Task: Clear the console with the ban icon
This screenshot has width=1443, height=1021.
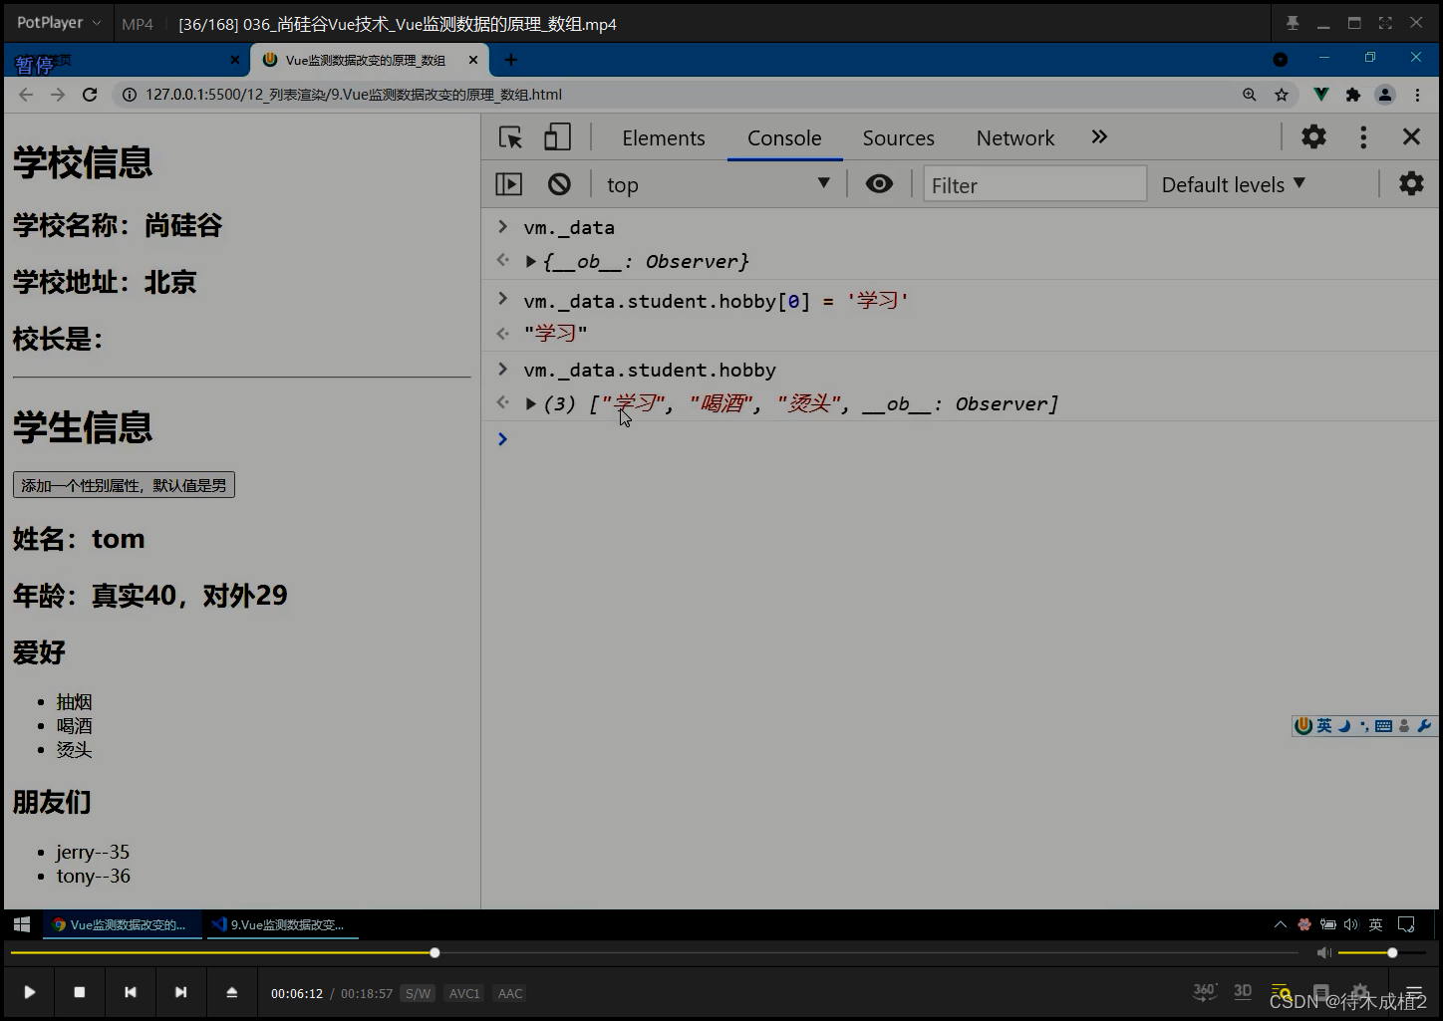Action: [559, 184]
